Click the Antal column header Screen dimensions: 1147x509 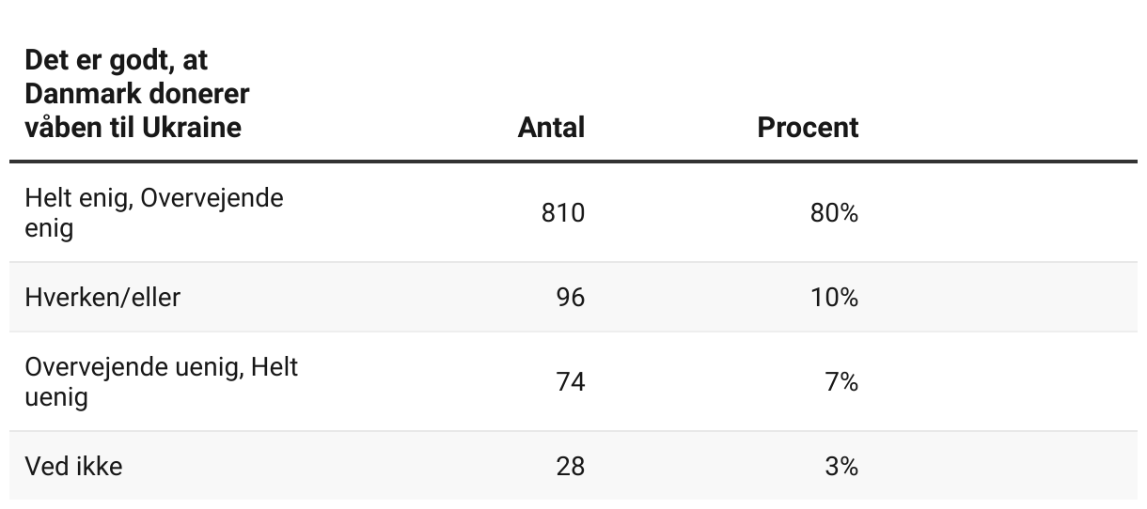coord(551,128)
